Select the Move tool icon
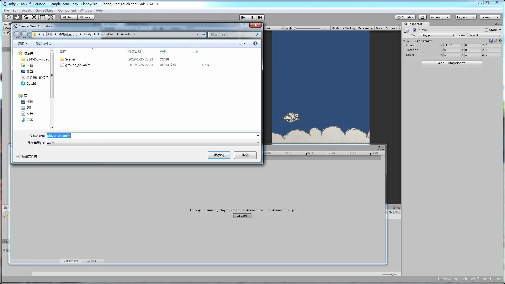 pyautogui.click(x=17, y=17)
